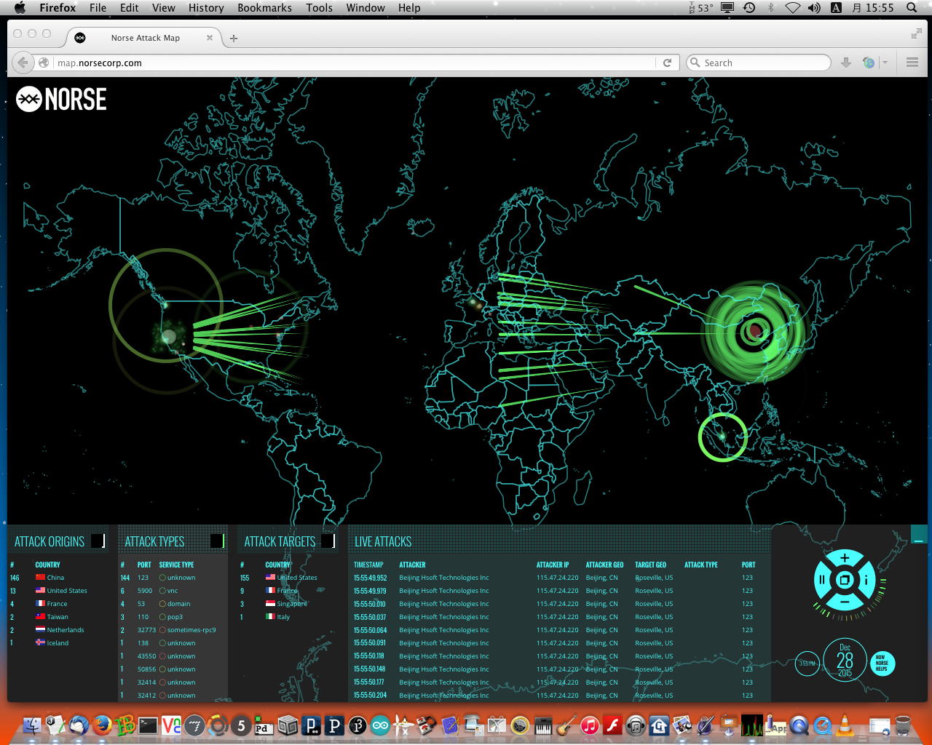Viewport: 932px width, 745px height.
Task: Open the Bookmarks menu
Action: click(264, 8)
